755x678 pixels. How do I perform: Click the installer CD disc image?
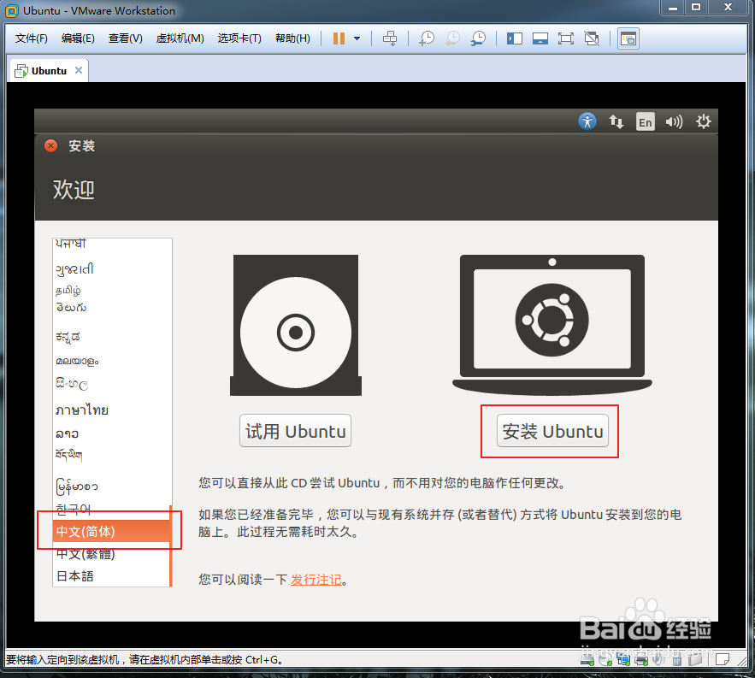[x=296, y=325]
